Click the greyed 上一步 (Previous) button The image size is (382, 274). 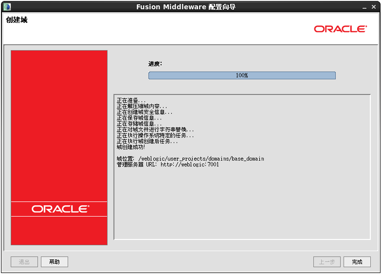pyautogui.click(x=327, y=262)
